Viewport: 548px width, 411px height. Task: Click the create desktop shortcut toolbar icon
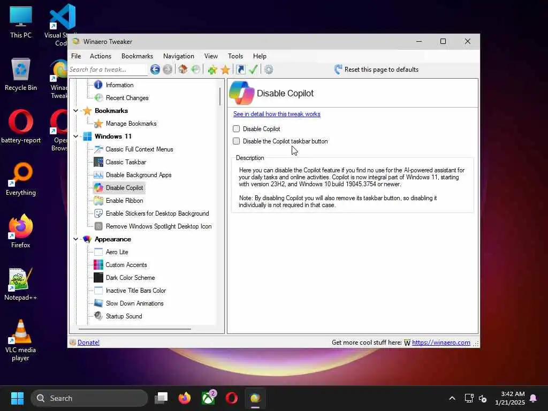[x=240, y=70]
